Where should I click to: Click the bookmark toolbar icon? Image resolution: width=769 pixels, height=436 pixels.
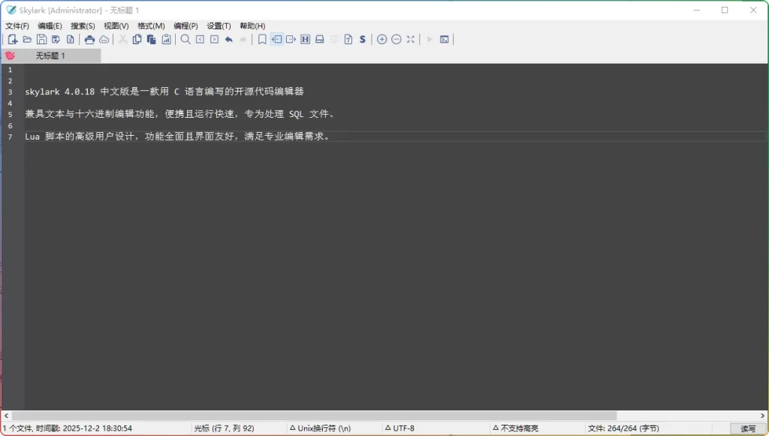click(262, 39)
